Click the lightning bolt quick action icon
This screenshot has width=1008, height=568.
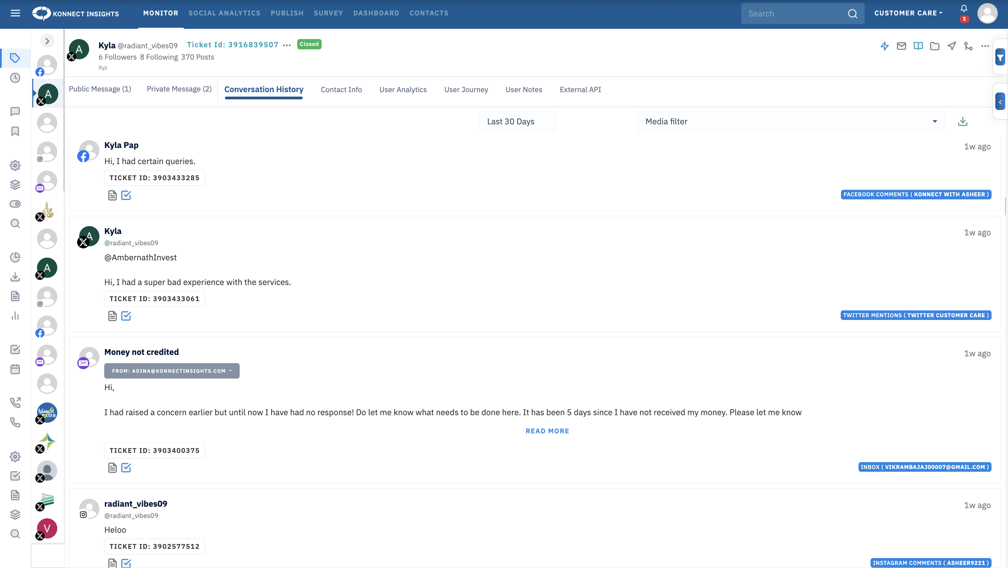tap(884, 46)
